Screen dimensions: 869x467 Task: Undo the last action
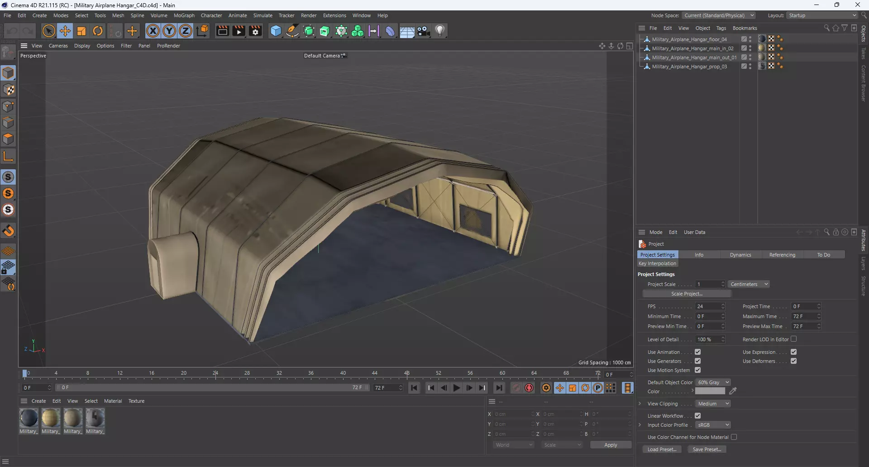(12, 31)
